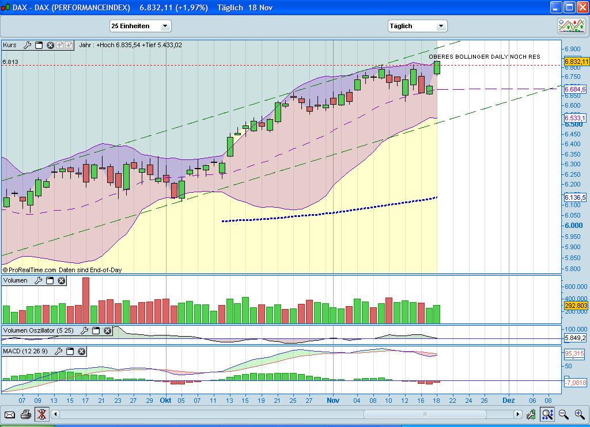Select the zoom in magnifier tool
Image resolution: width=590 pixels, height=427 pixels.
[578, 414]
